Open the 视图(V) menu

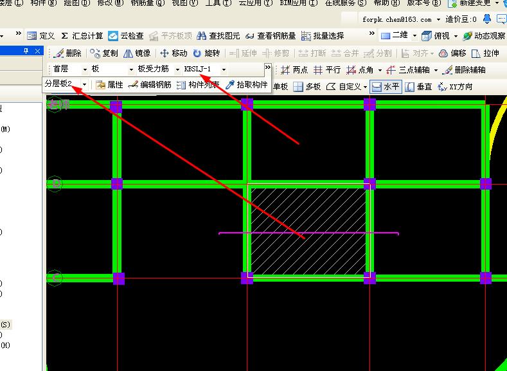point(185,3)
